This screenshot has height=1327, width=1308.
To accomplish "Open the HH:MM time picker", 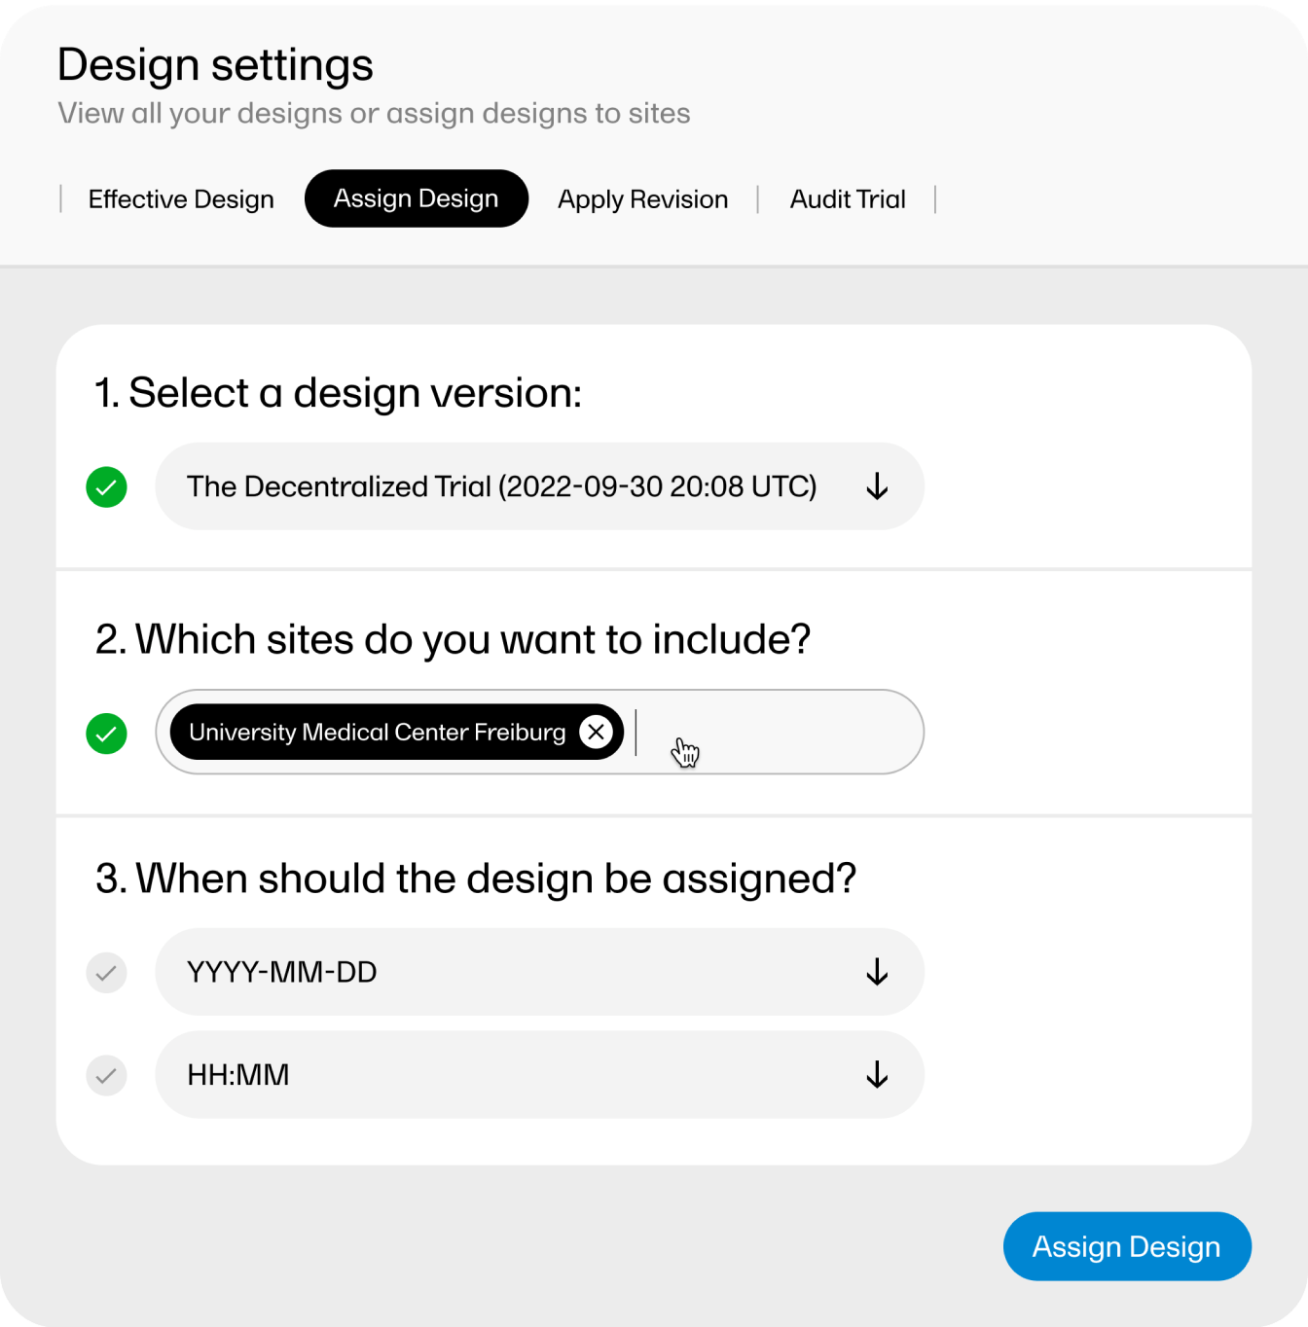I will [539, 1075].
